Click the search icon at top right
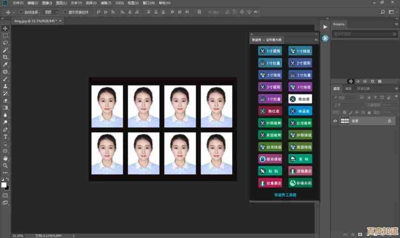The width and height of the screenshot is (400, 238). pos(383,12)
